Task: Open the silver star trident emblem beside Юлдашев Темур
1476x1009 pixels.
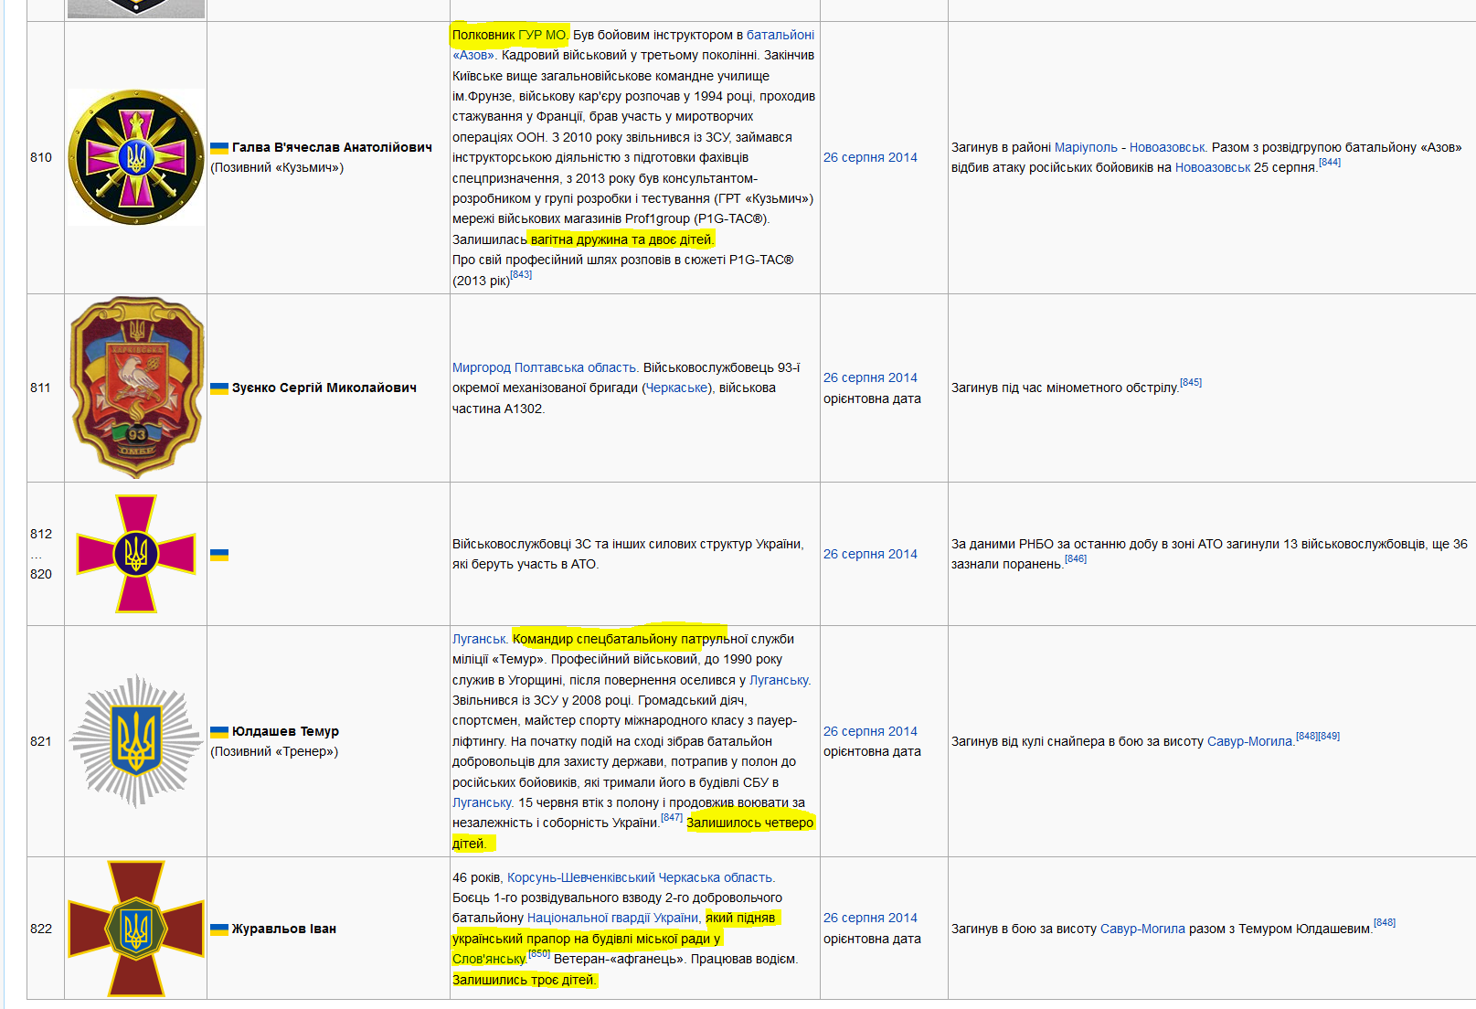Action: 136,741
